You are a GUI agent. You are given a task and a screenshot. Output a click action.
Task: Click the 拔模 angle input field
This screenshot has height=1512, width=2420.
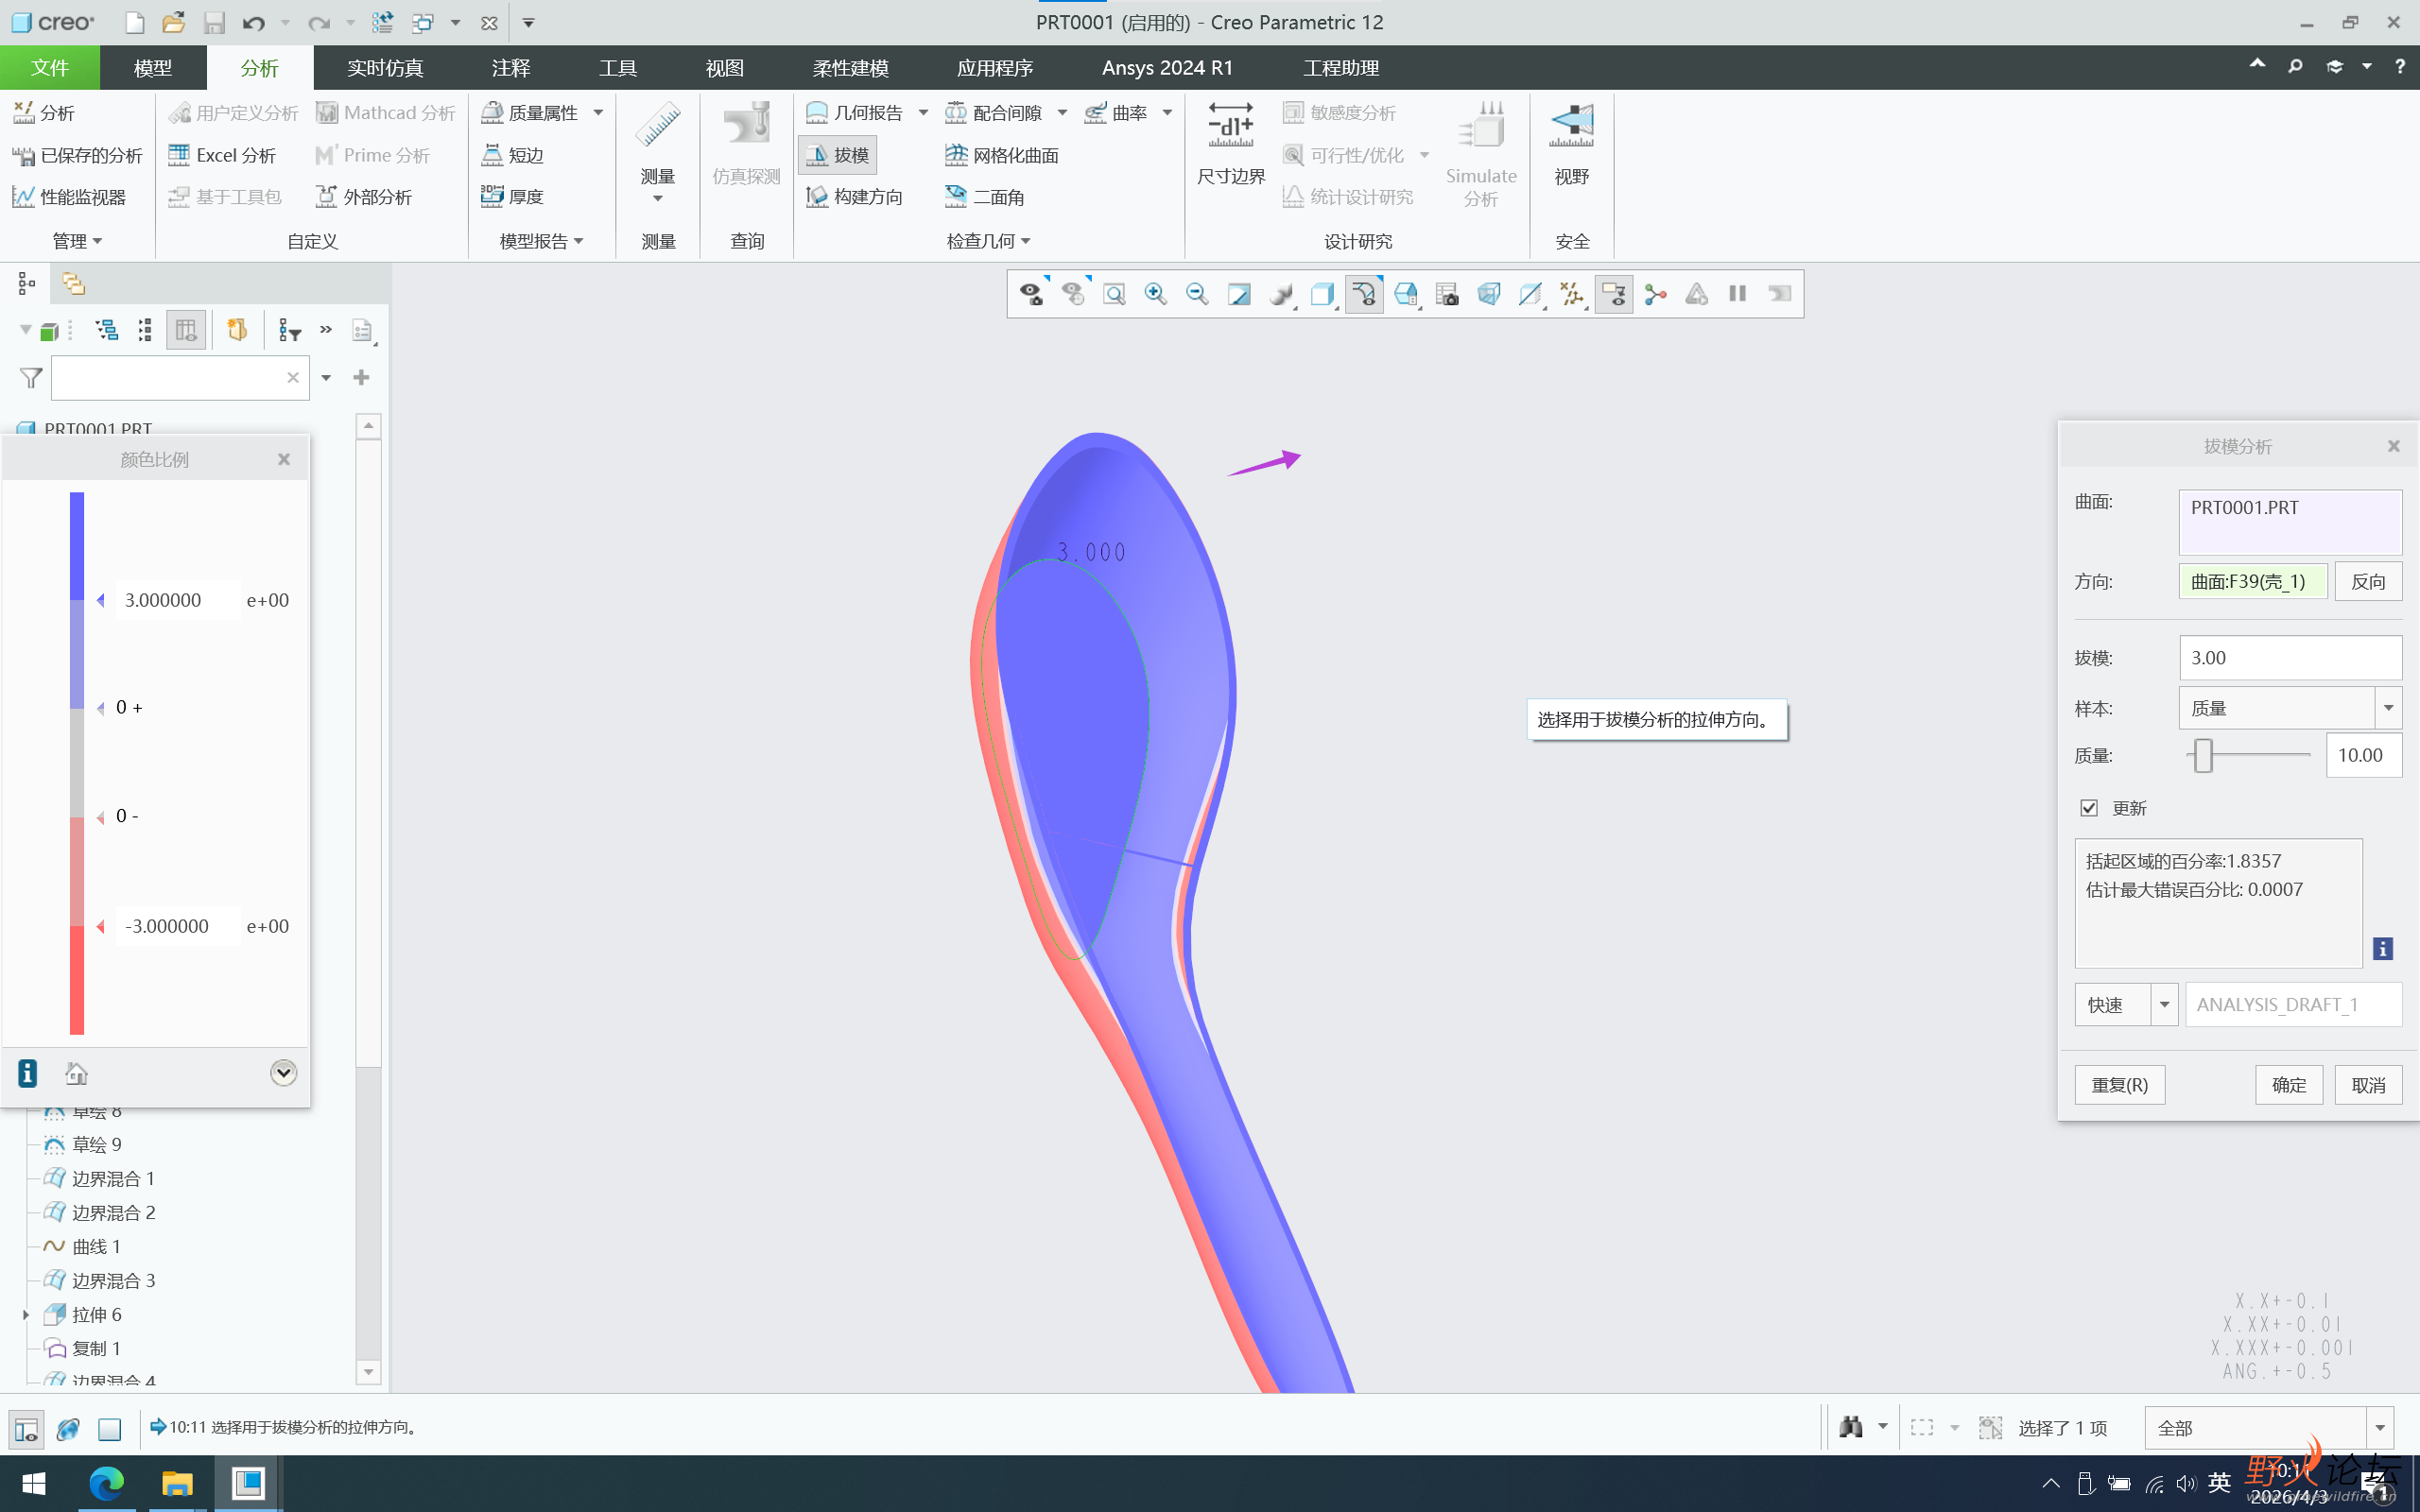pos(2290,658)
